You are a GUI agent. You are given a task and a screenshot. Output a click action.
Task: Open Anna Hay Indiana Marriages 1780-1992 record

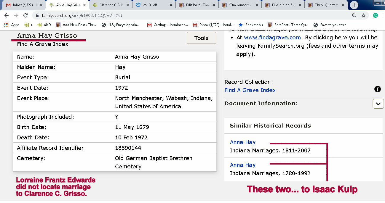coord(242,165)
